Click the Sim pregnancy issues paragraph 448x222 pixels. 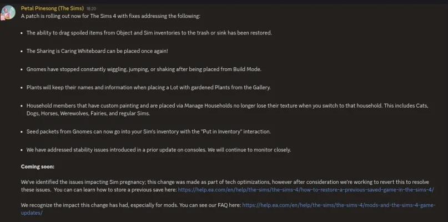[228, 186]
